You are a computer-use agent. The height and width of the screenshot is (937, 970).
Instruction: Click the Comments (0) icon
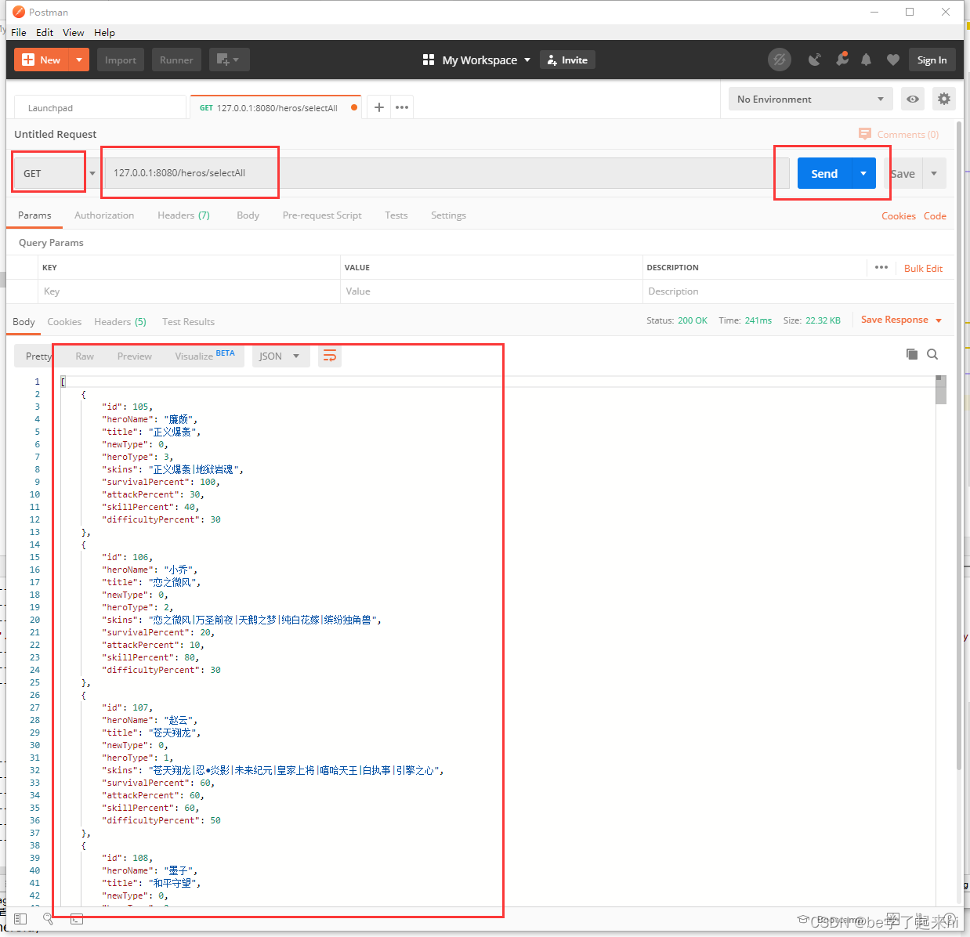pos(865,134)
